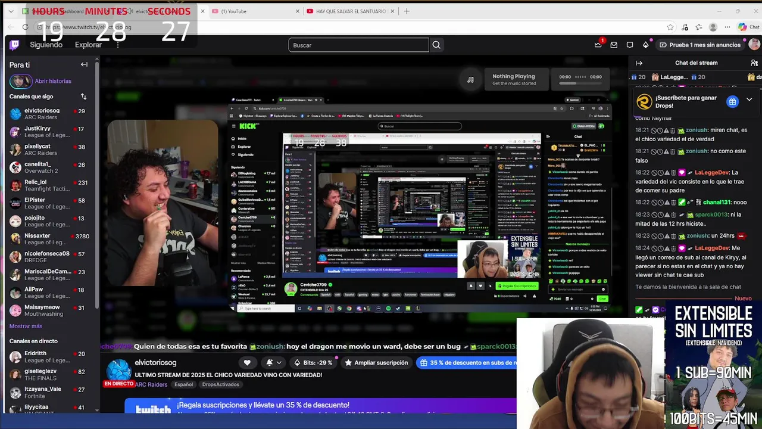Image resolution: width=762 pixels, height=429 pixels.
Task: Open Eridritth live channel
Action: pos(49,356)
